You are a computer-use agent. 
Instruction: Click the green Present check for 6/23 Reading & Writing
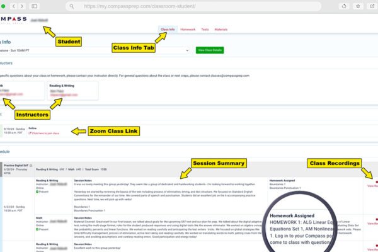point(37,192)
